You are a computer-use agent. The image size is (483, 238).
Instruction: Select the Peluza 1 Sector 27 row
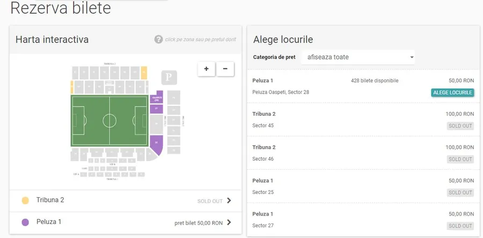(x=363, y=219)
